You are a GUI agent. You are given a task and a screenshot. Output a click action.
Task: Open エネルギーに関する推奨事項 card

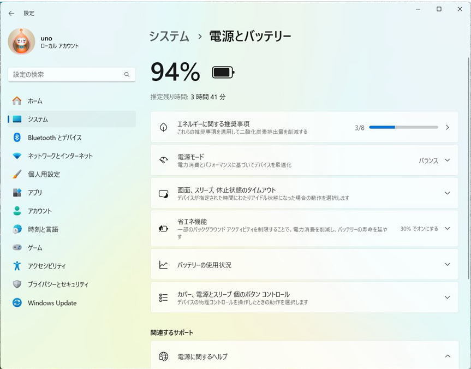click(305, 127)
